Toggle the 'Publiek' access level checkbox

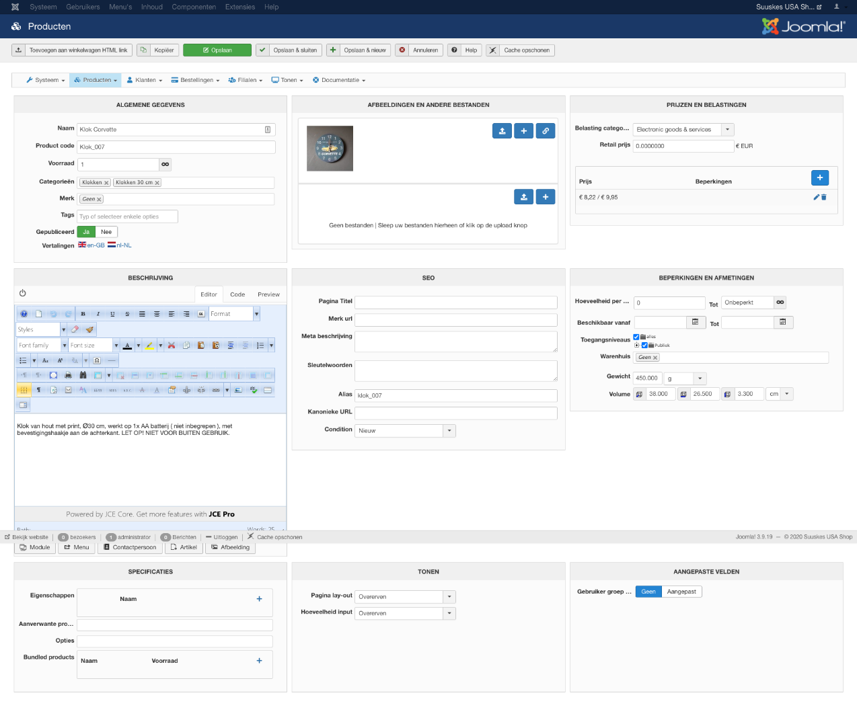(644, 345)
